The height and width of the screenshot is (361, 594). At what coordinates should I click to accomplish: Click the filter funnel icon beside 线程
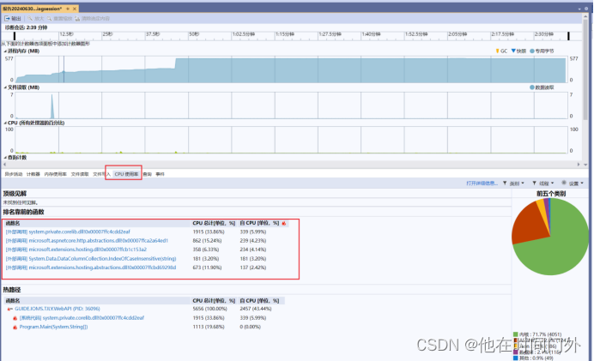(x=534, y=184)
